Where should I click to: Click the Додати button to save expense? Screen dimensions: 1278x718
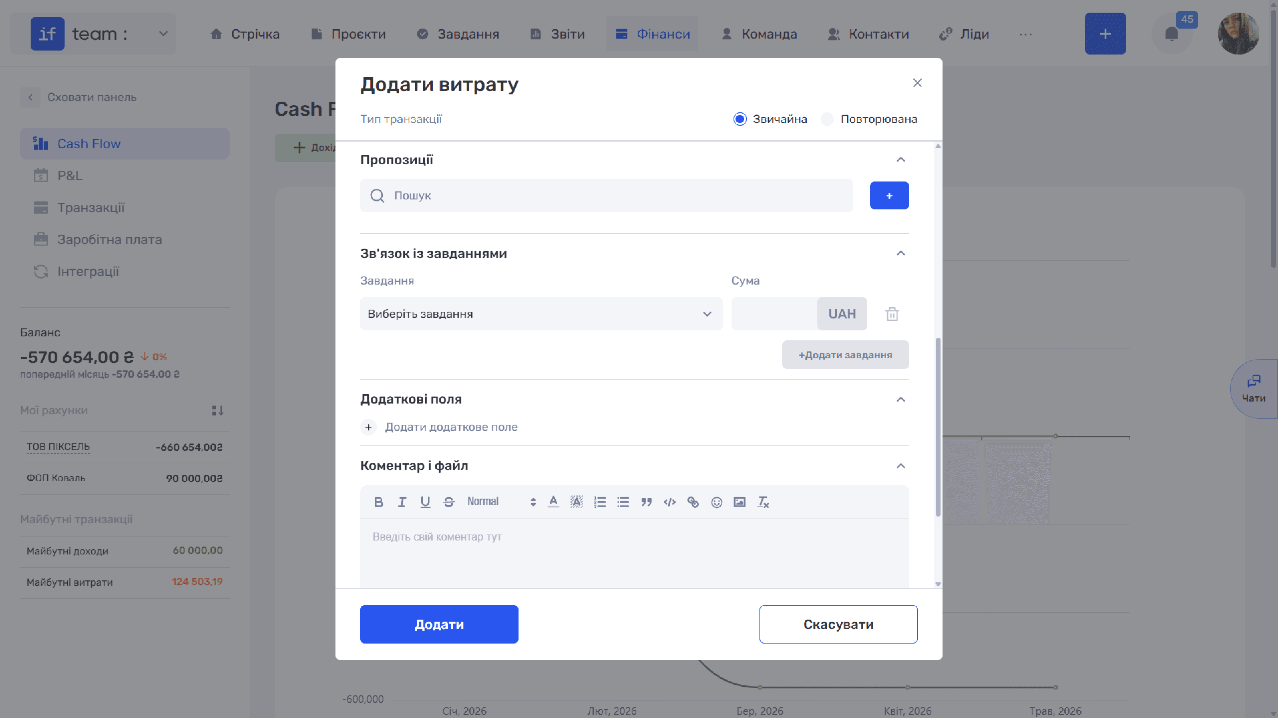439,624
